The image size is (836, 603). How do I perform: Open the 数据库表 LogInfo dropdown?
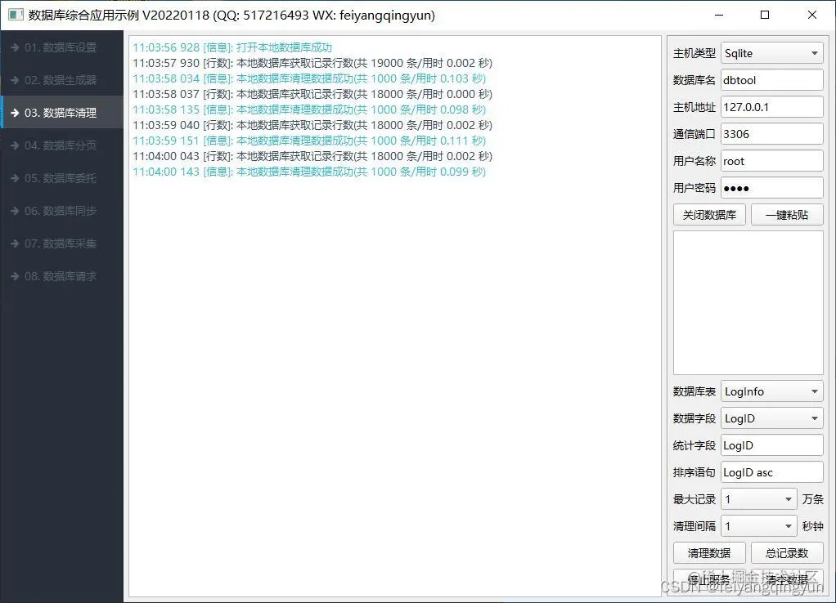click(772, 391)
